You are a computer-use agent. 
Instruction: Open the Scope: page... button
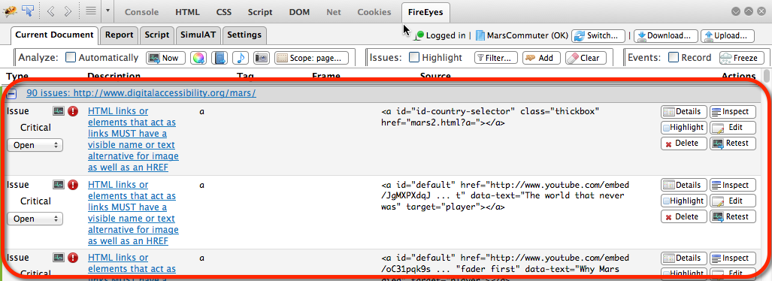pyautogui.click(x=312, y=58)
